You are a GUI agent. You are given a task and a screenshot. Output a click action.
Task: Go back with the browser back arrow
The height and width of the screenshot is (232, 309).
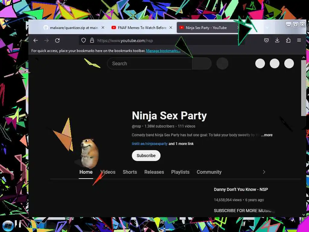(x=36, y=40)
